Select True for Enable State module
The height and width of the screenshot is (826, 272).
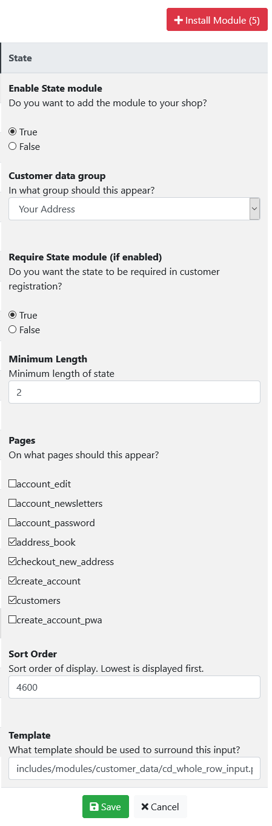point(12,132)
